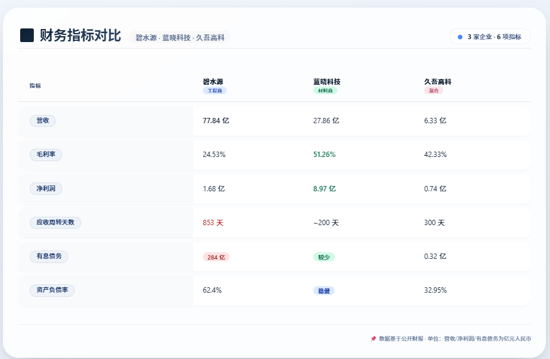The height and width of the screenshot is (359, 550).
Task: Click the 应收周转天数 row label
Action: pos(55,222)
